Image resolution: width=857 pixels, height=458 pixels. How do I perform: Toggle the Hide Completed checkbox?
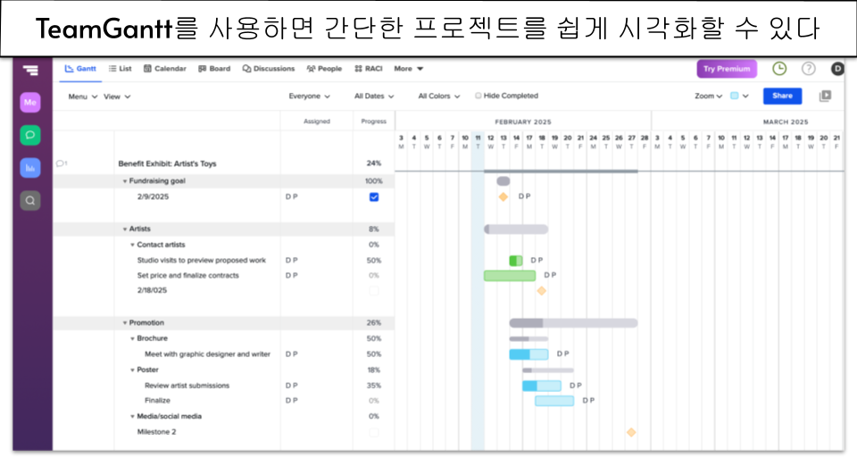tap(478, 96)
